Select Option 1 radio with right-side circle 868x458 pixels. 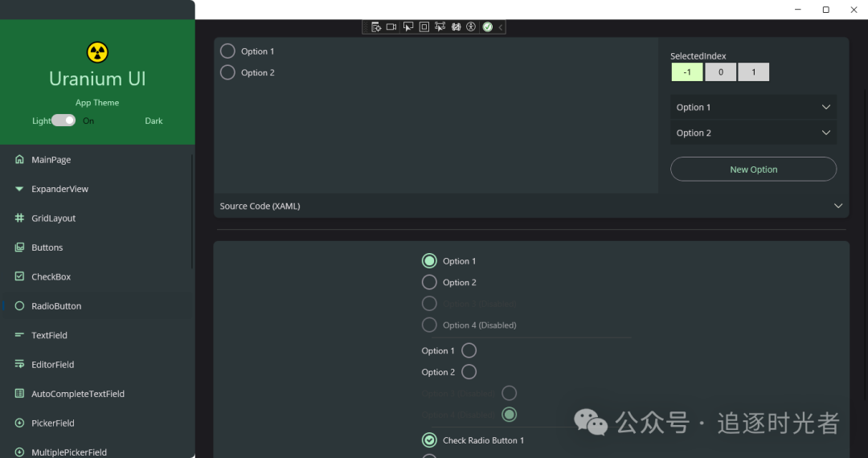(x=469, y=350)
